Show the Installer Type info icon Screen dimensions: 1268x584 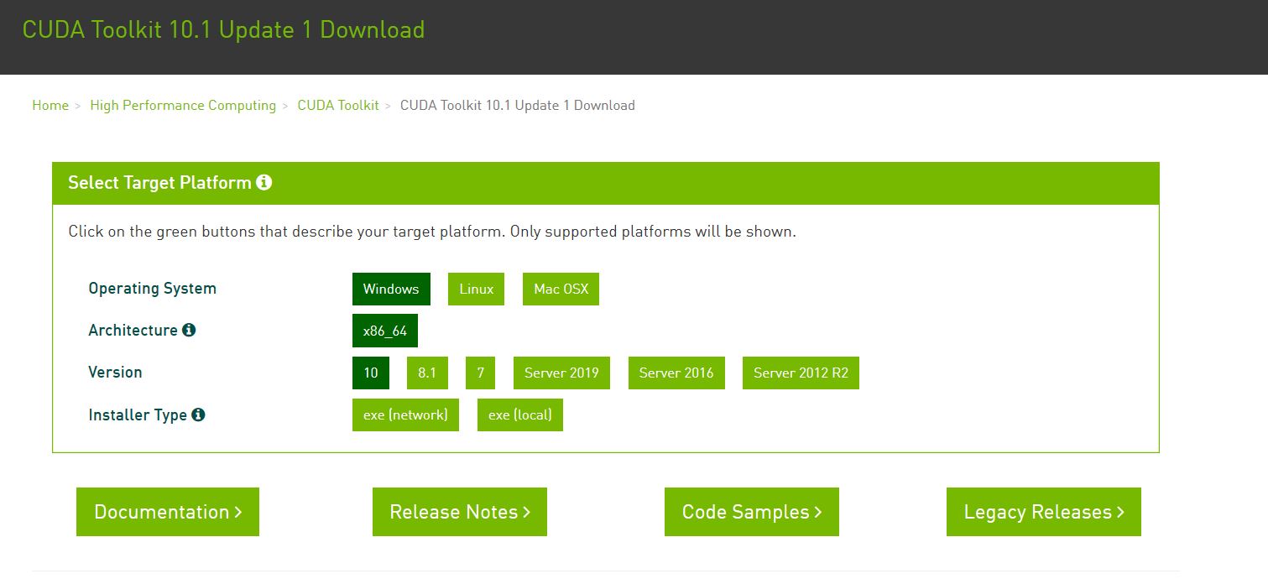click(198, 415)
